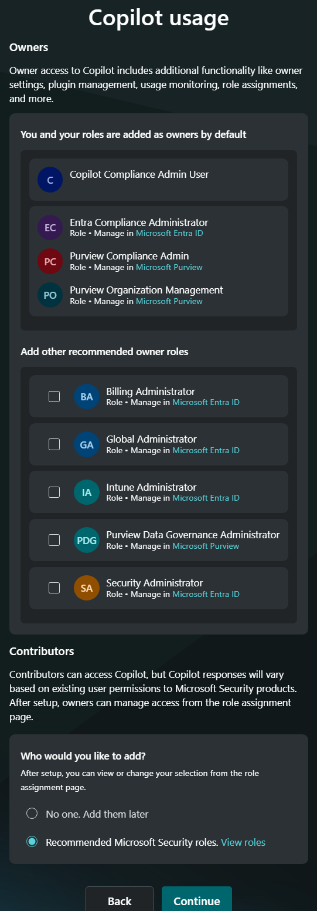Open the View roles link

[x=243, y=842]
